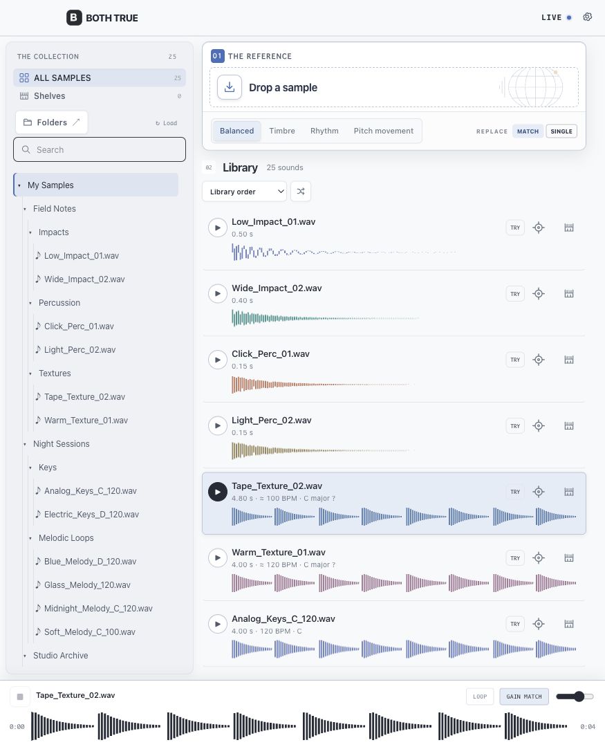Collapse the Night Sessions folder
The image size is (605, 747).
coord(25,444)
